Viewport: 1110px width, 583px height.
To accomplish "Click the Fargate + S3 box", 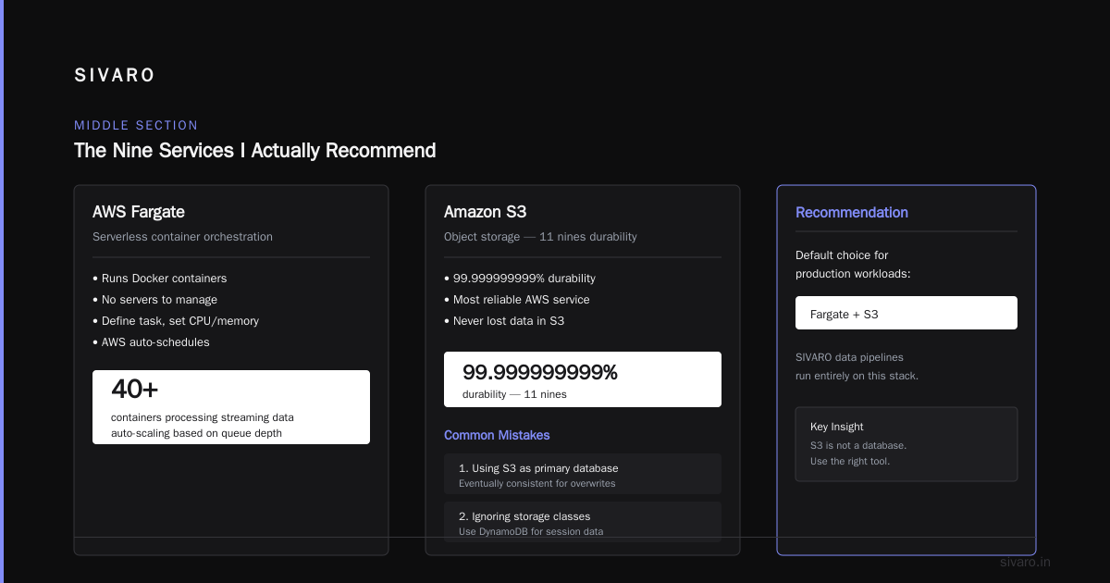I will 906,313.
